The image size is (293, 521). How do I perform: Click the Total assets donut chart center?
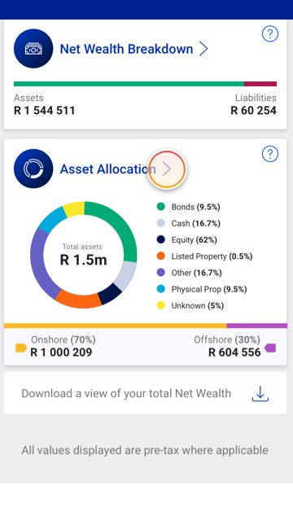click(83, 255)
